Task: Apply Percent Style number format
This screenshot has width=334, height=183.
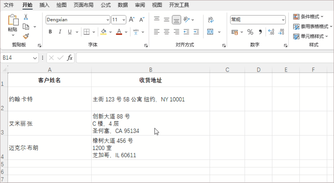Action: 250,32
